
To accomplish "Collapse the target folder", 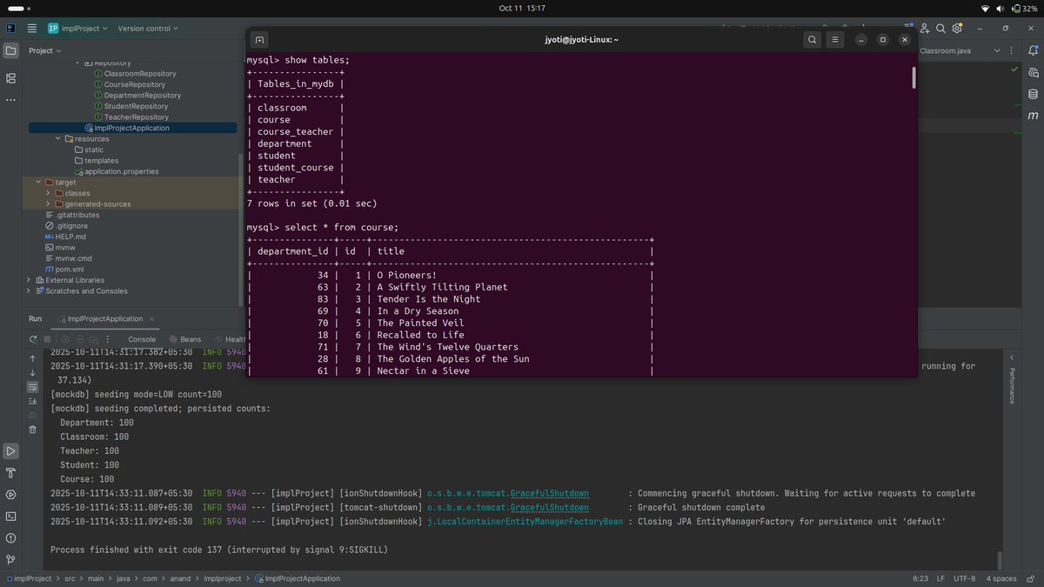I will pos(37,182).
